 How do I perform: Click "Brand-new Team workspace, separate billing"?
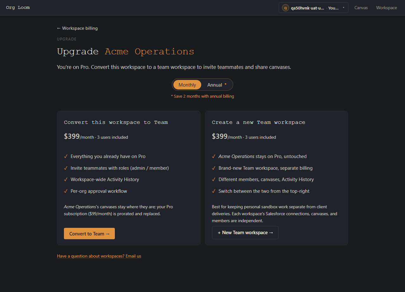point(265,168)
